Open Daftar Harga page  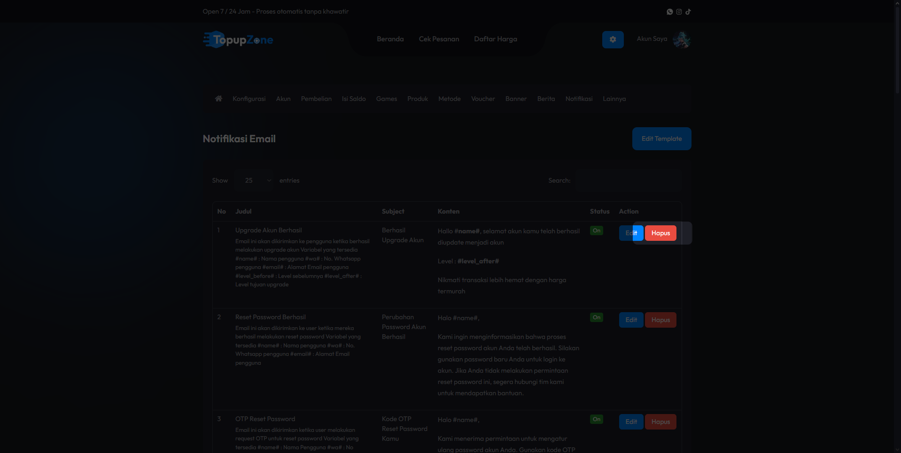pos(496,39)
